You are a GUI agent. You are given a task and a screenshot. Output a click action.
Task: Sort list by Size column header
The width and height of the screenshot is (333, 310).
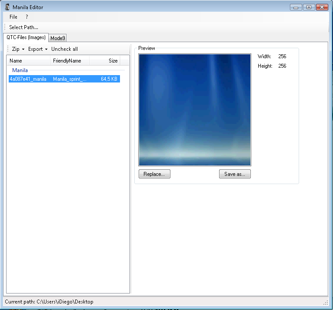click(x=104, y=61)
